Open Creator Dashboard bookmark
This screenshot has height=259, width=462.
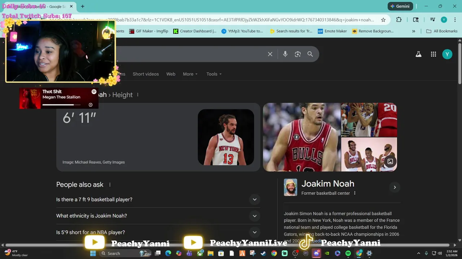pos(195,31)
